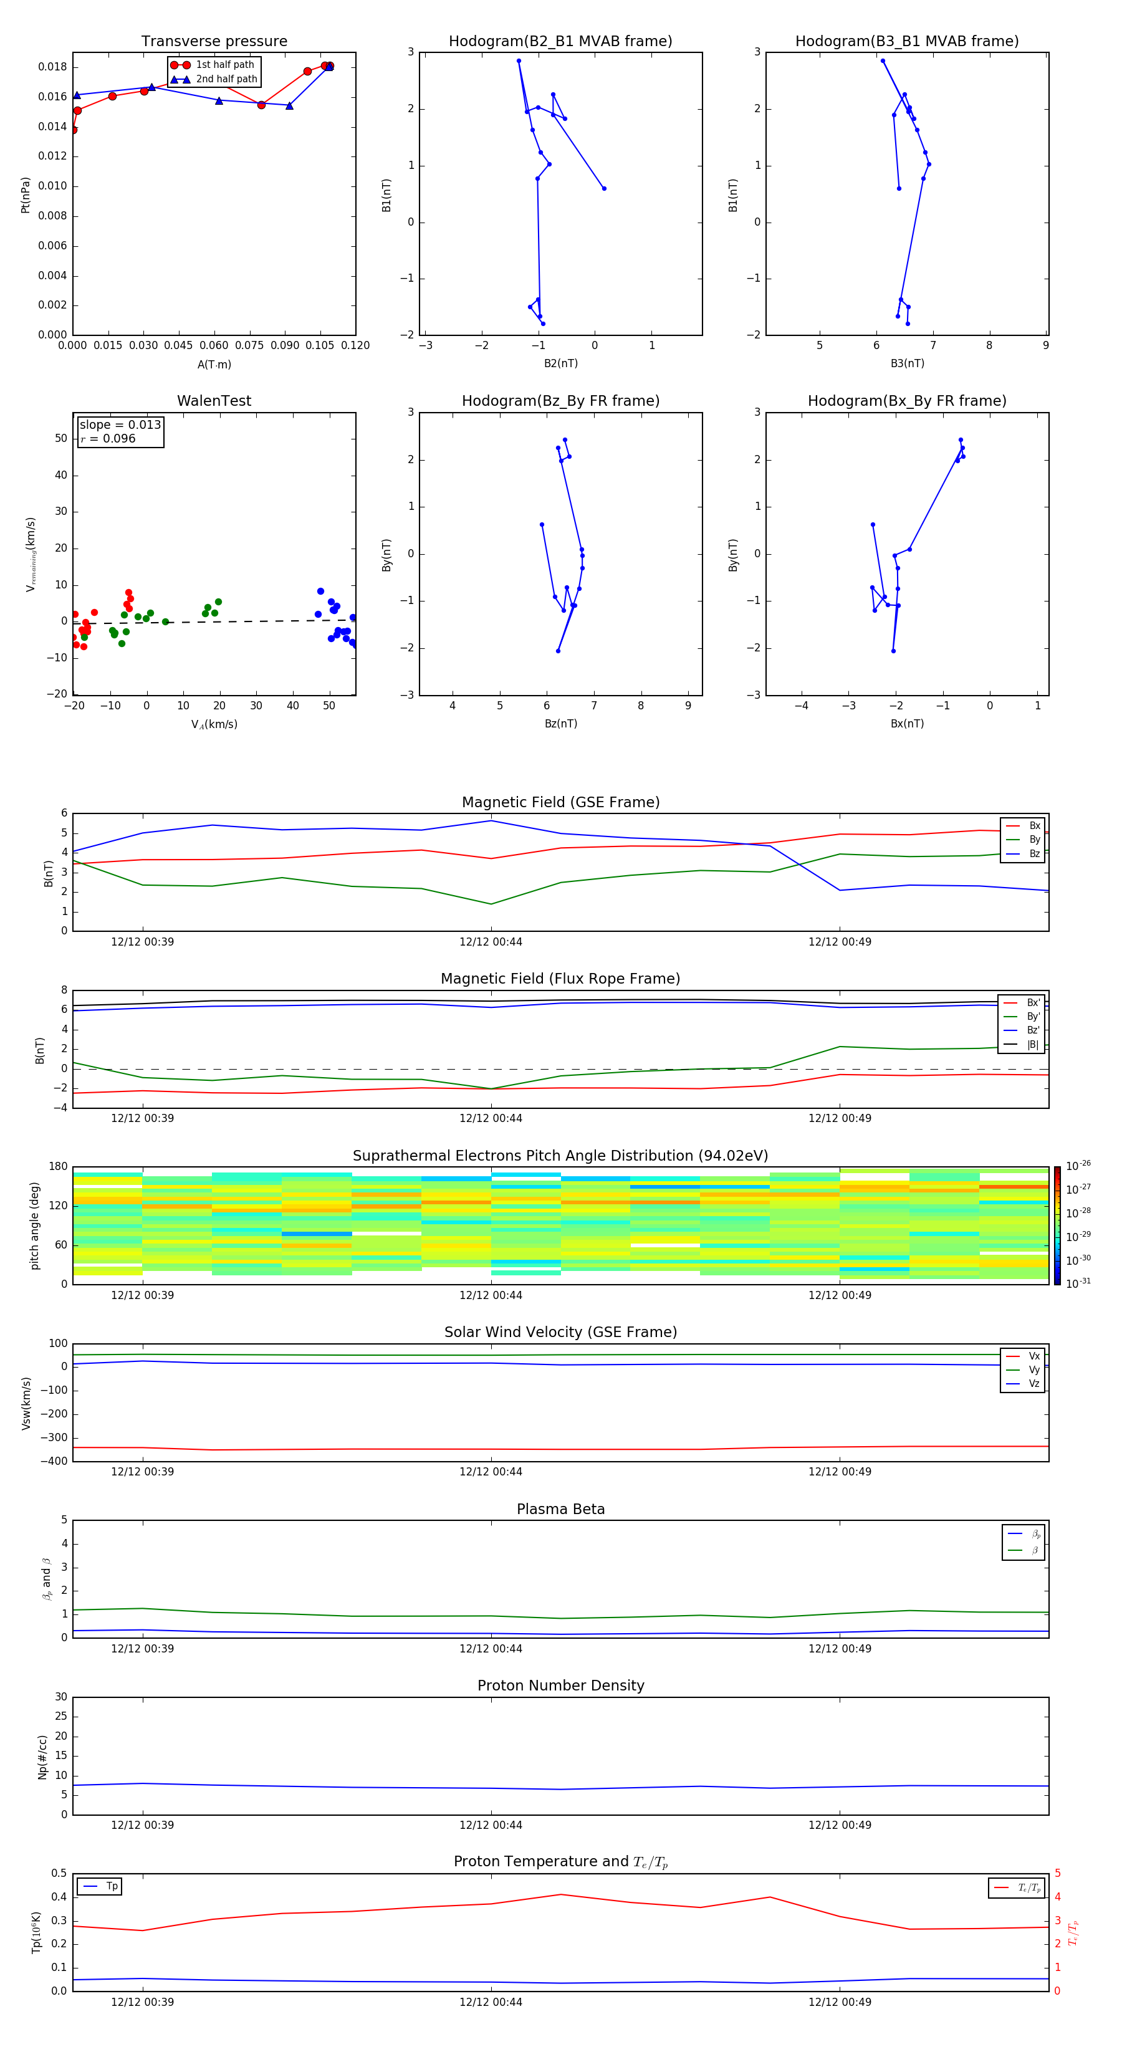Click the 'Hodogram(Bz_By FR frame)' title

pyautogui.click(x=560, y=401)
